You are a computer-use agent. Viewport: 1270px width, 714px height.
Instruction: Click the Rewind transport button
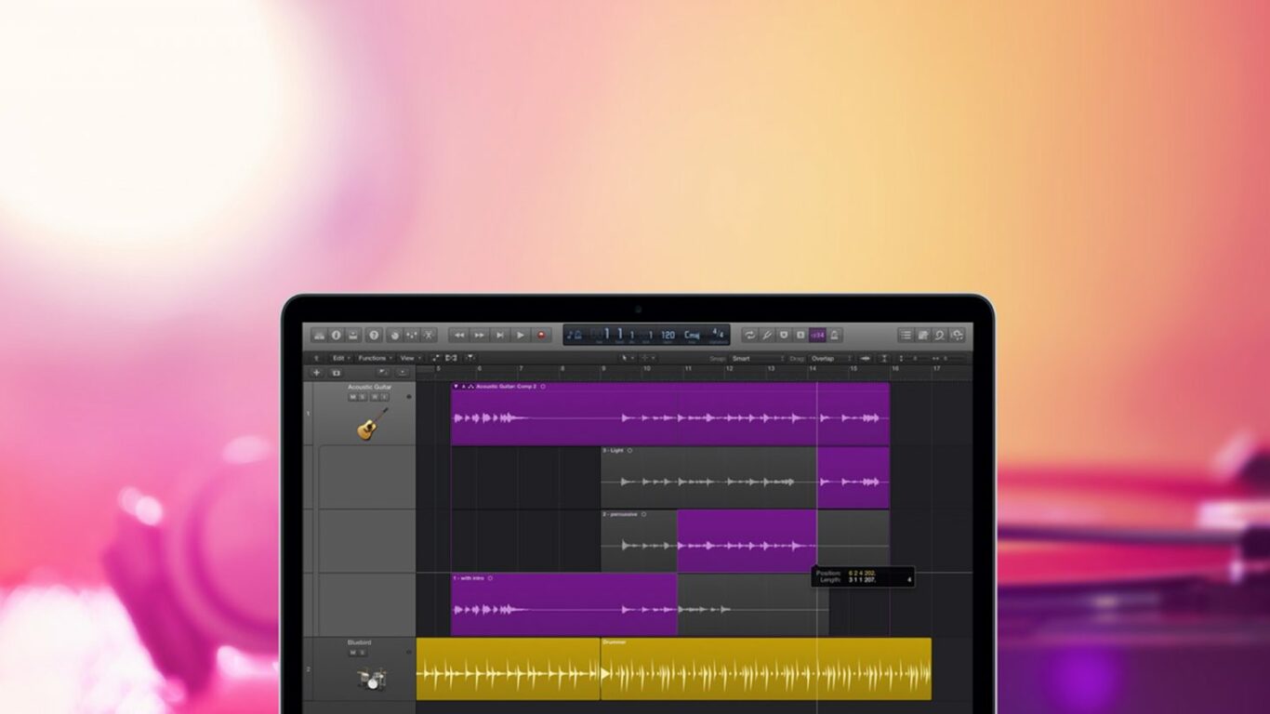459,336
